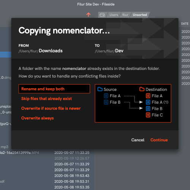
Task: Select Rename and keep both option
Action: pyautogui.click(x=54, y=89)
